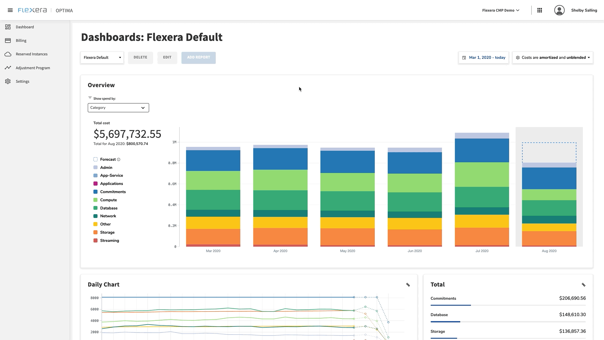Image resolution: width=604 pixels, height=340 pixels.
Task: Click the EDIT button
Action: coord(167,57)
